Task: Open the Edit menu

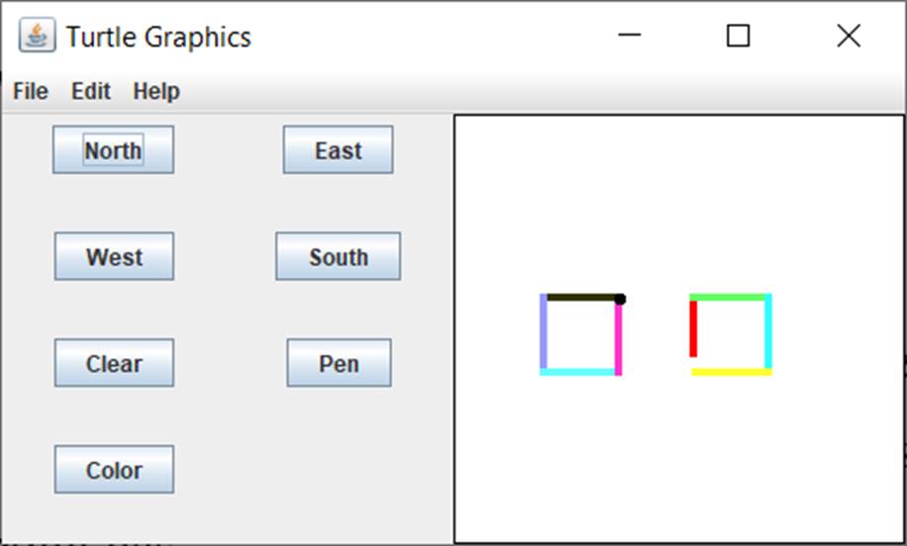Action: click(x=91, y=92)
